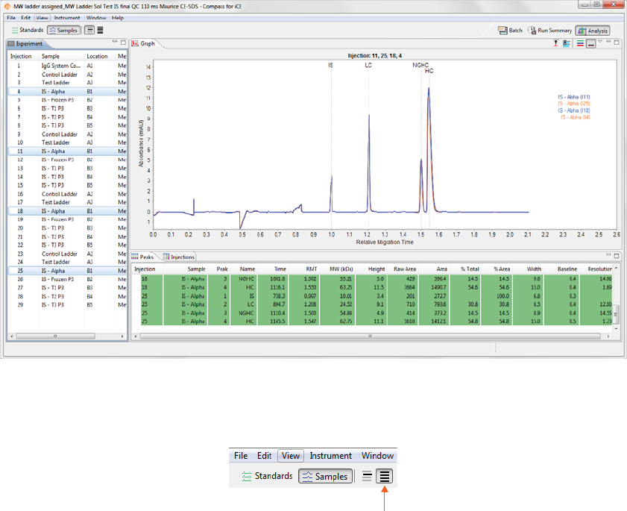
Task: Switch to the Analysis screen
Action: coord(593,31)
